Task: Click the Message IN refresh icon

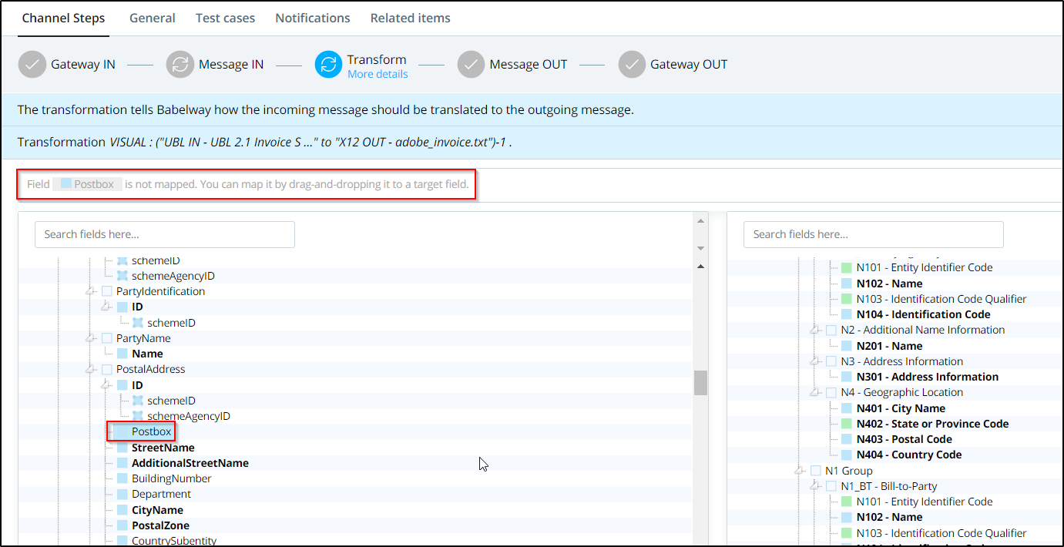Action: (x=180, y=65)
